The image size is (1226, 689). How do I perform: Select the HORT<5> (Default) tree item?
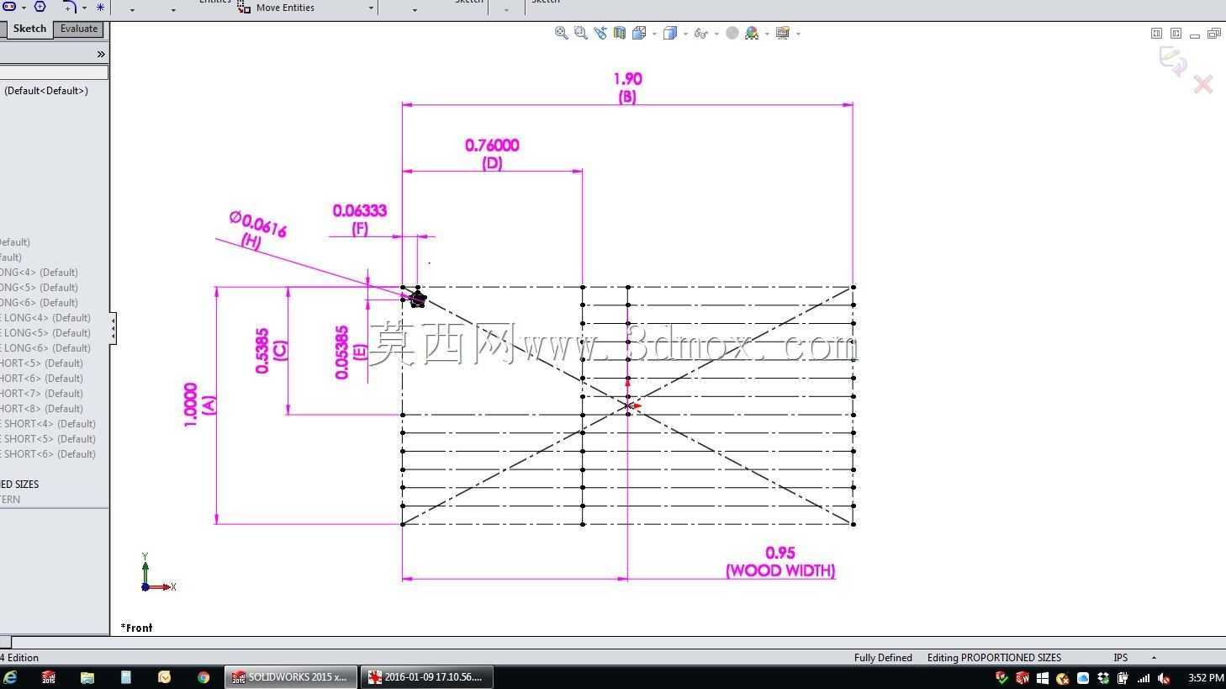tap(41, 363)
